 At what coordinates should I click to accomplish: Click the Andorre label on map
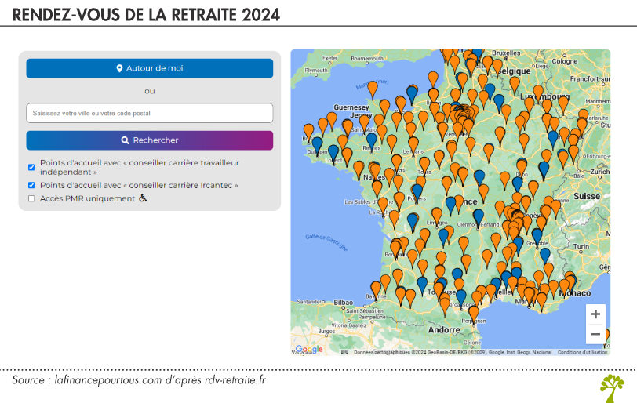coord(444,330)
